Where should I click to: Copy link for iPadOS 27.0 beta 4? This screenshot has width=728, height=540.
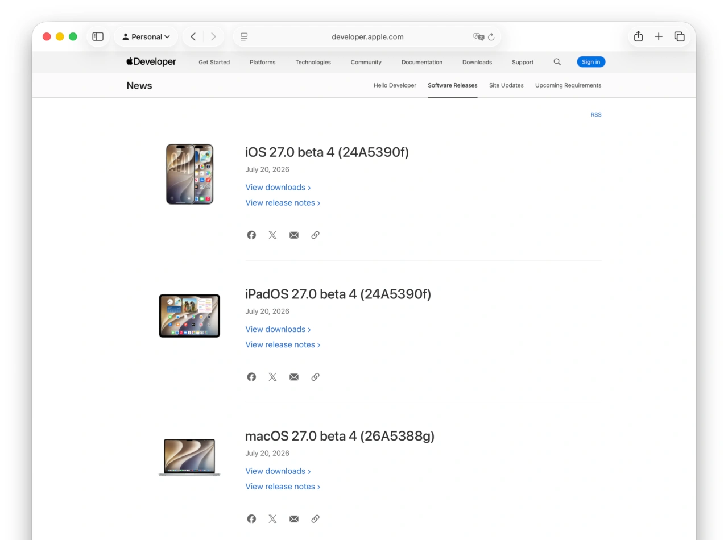point(315,377)
